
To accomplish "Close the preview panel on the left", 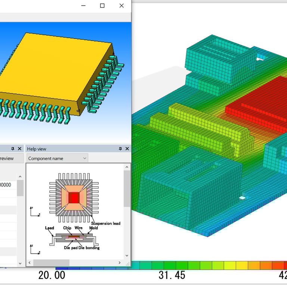I will [19, 149].
